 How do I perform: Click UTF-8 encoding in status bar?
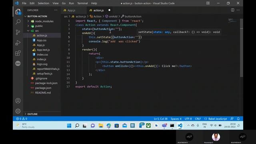(x=188, y=119)
